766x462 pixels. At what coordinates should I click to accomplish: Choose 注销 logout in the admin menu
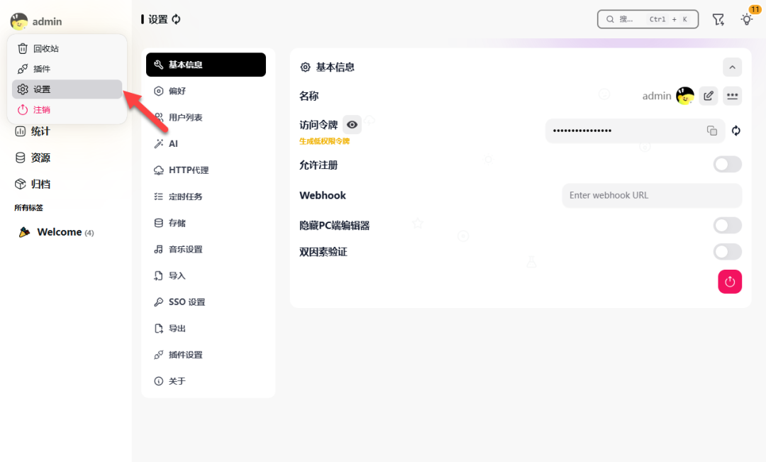pyautogui.click(x=67, y=110)
